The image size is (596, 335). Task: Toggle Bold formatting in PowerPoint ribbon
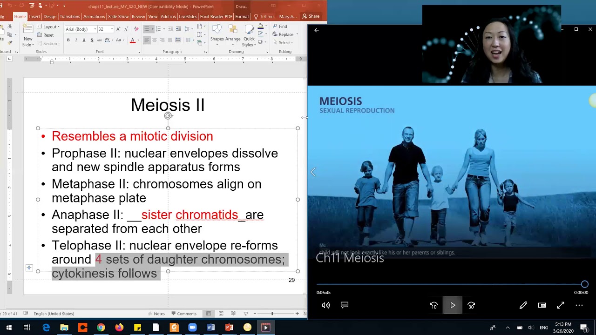[68, 40]
